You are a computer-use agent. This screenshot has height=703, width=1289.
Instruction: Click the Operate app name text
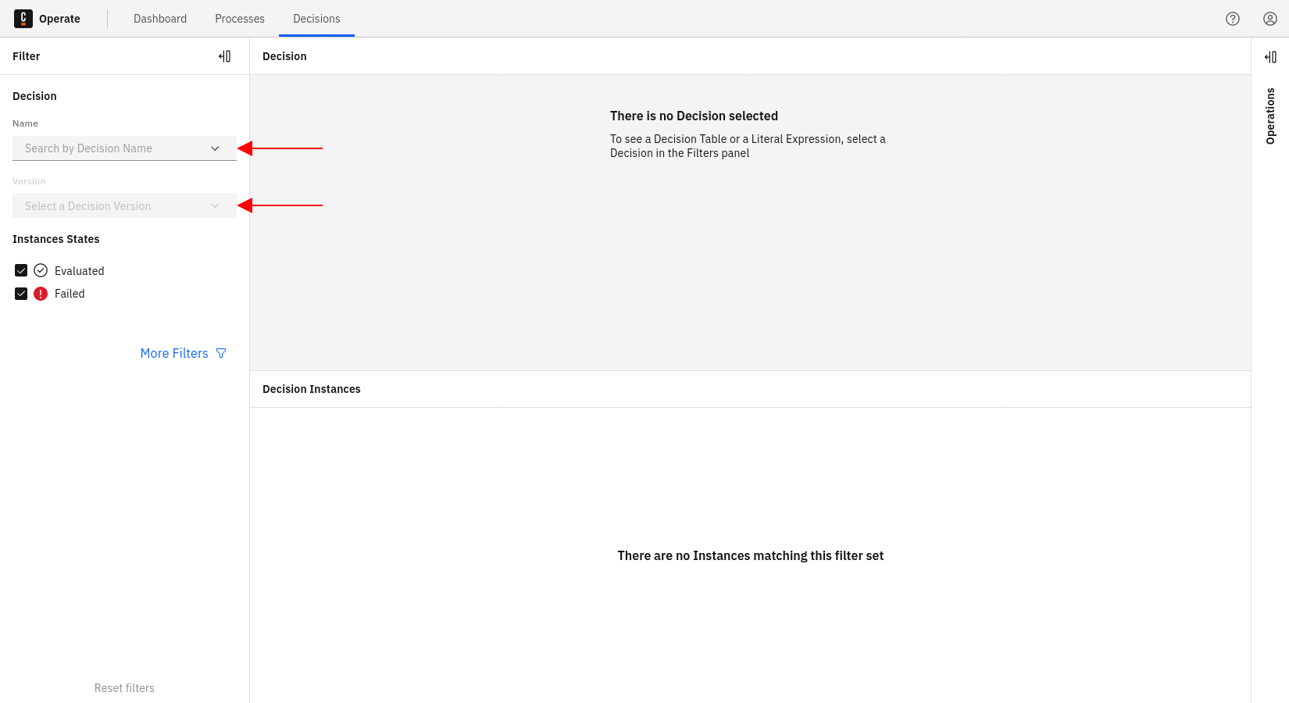pos(59,19)
